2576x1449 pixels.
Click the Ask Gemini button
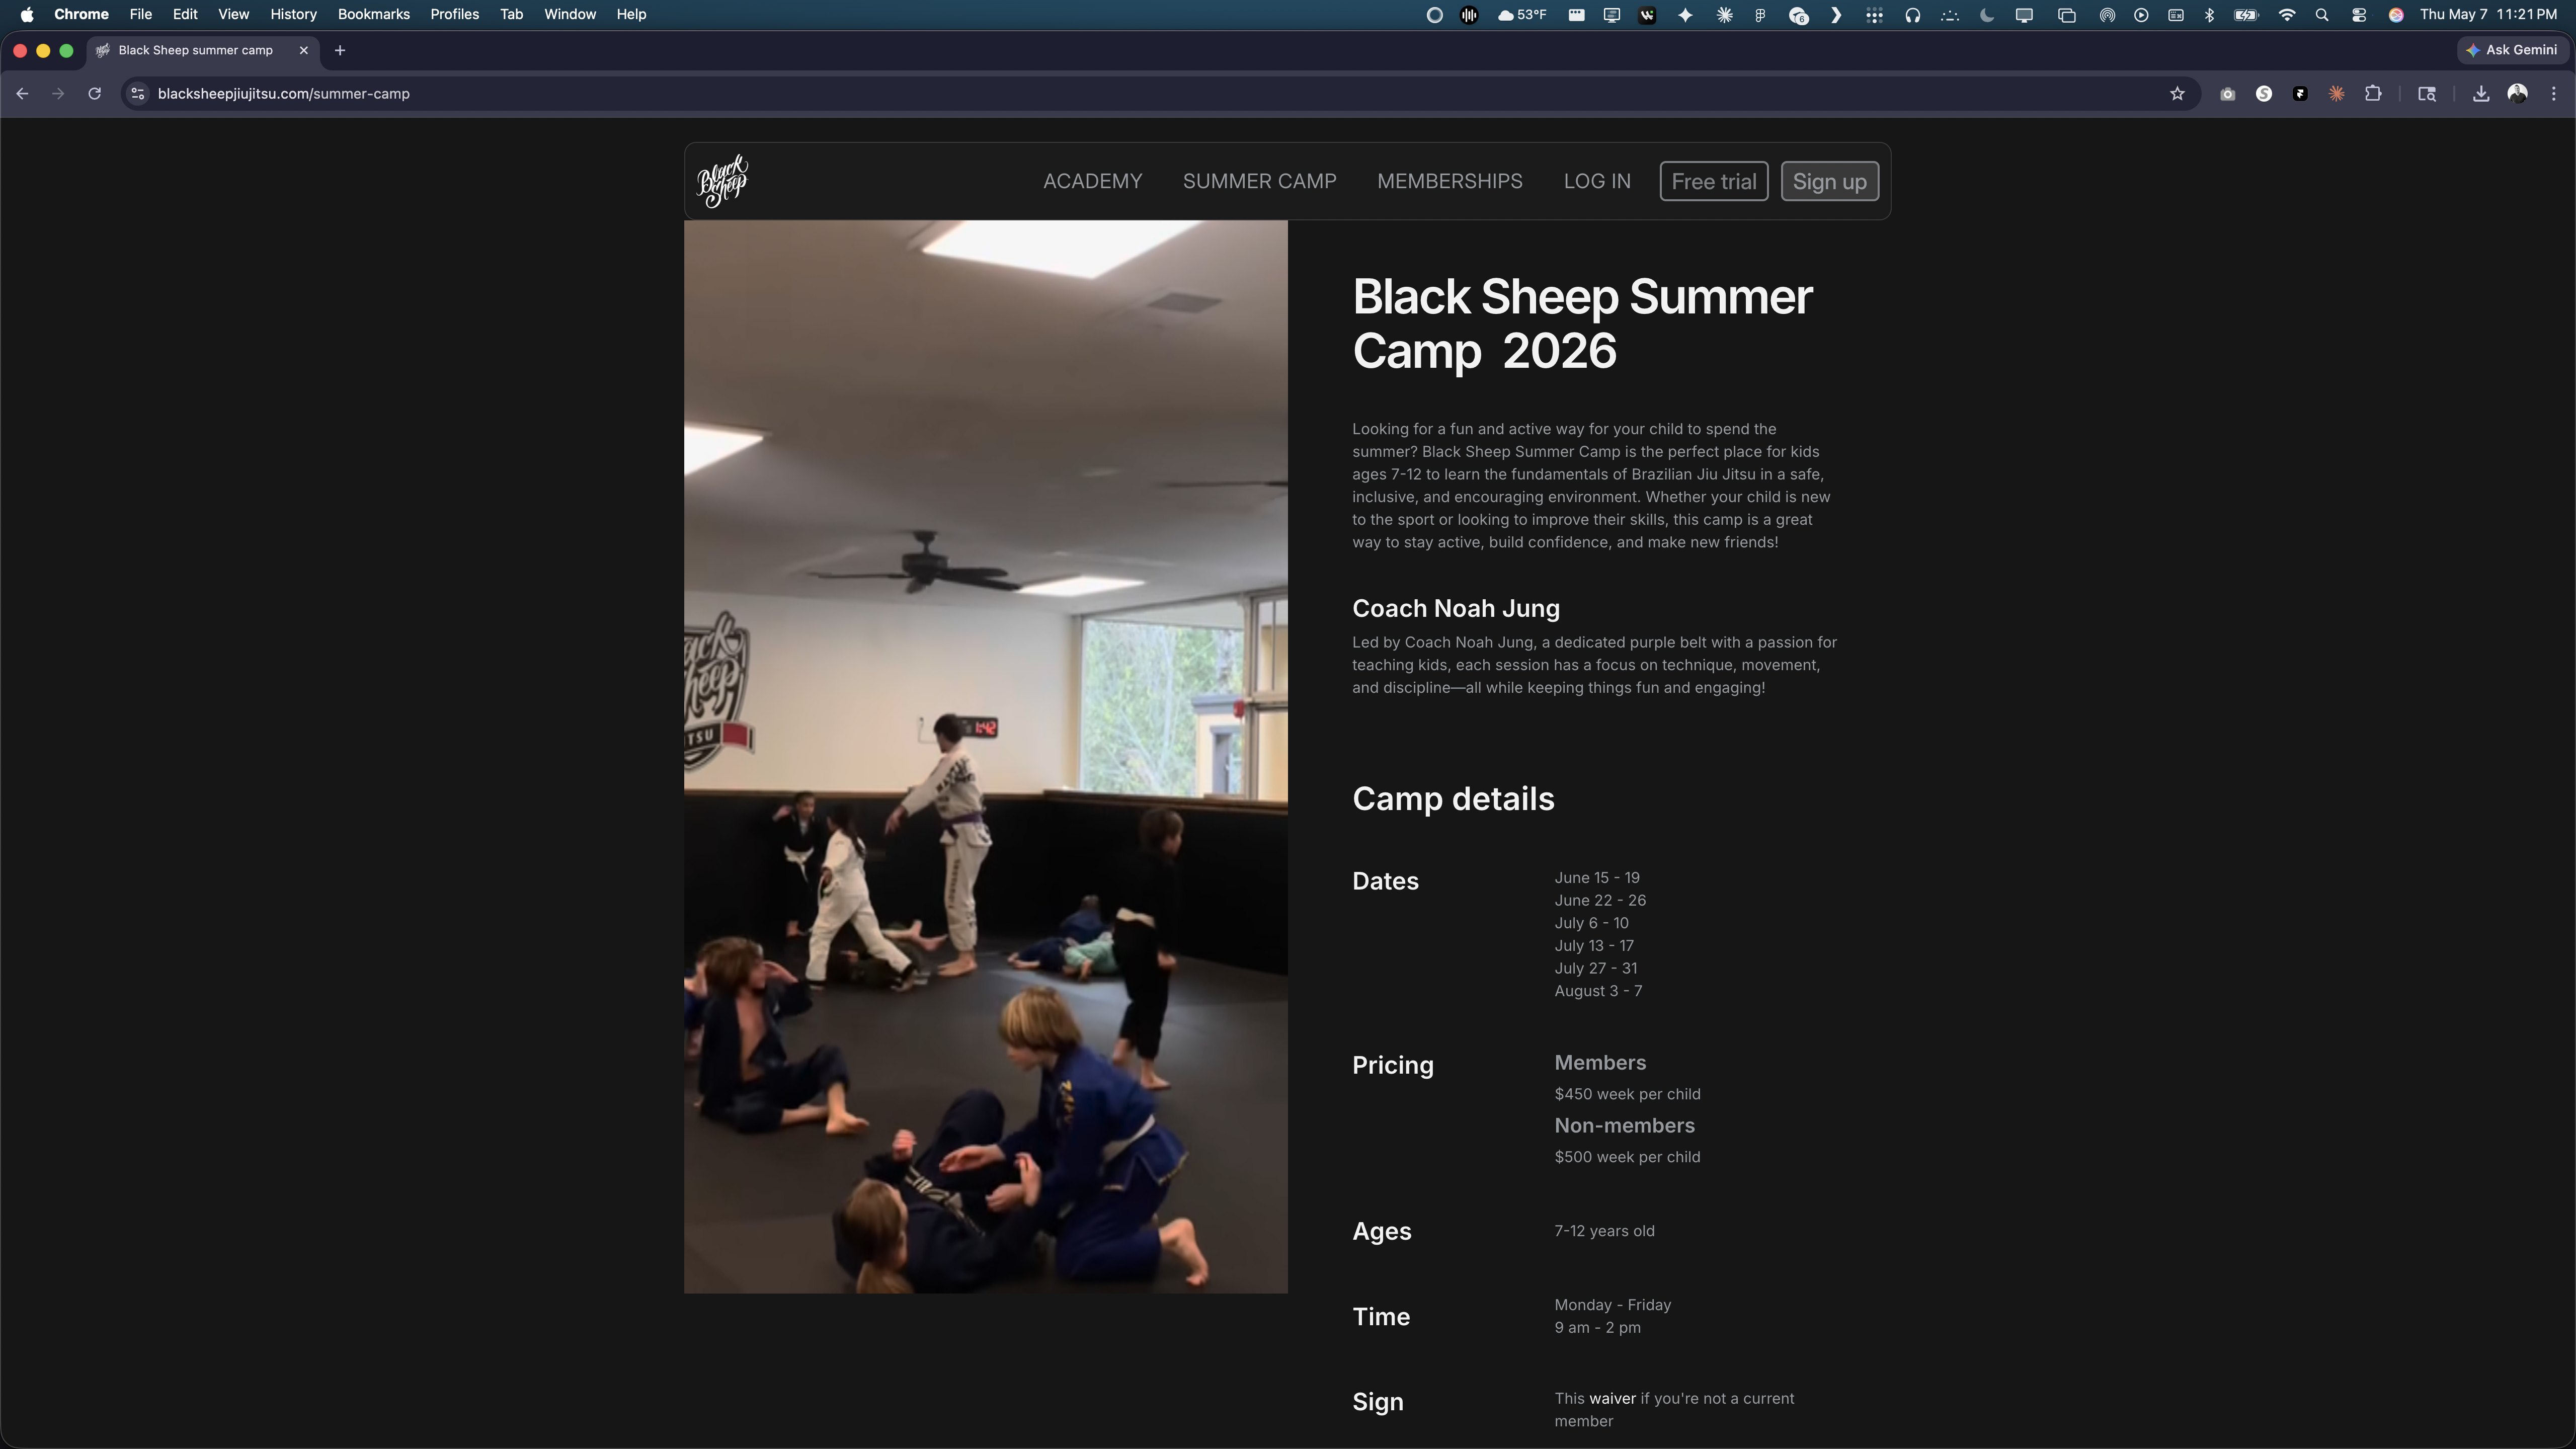tap(2512, 50)
